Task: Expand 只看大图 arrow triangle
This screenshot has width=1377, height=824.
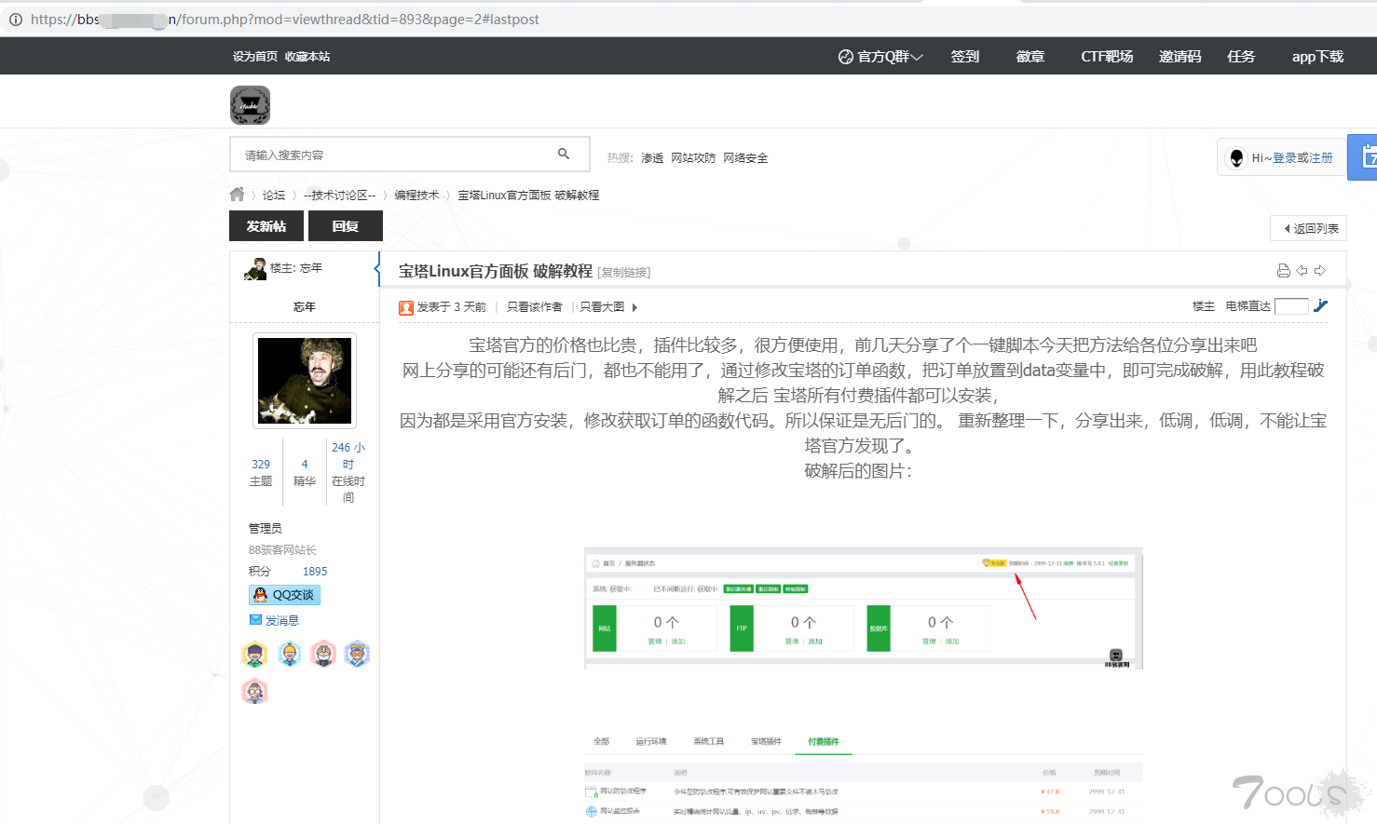Action: tap(634, 307)
